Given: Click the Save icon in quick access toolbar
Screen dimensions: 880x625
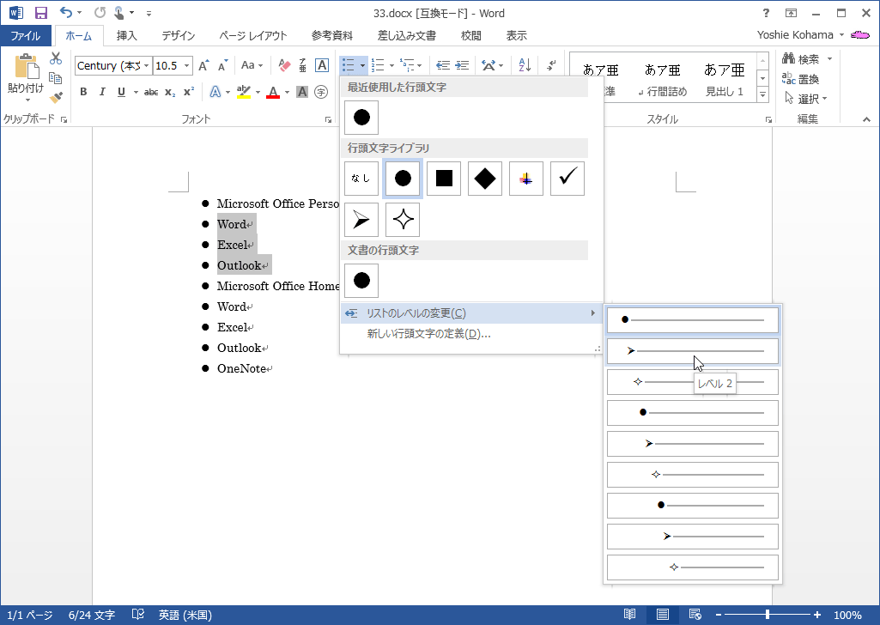Looking at the screenshot, I should coord(41,13).
